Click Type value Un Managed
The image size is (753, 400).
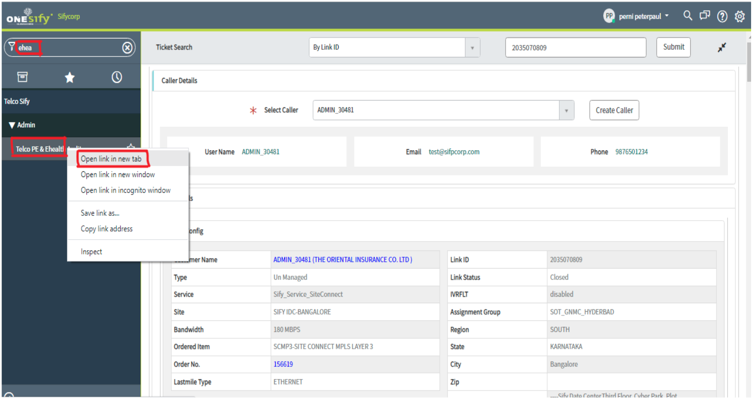click(290, 277)
